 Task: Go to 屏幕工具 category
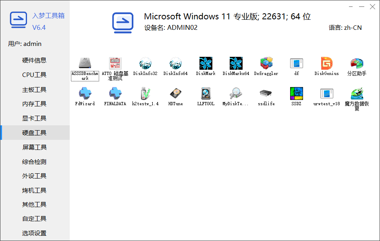34,147
